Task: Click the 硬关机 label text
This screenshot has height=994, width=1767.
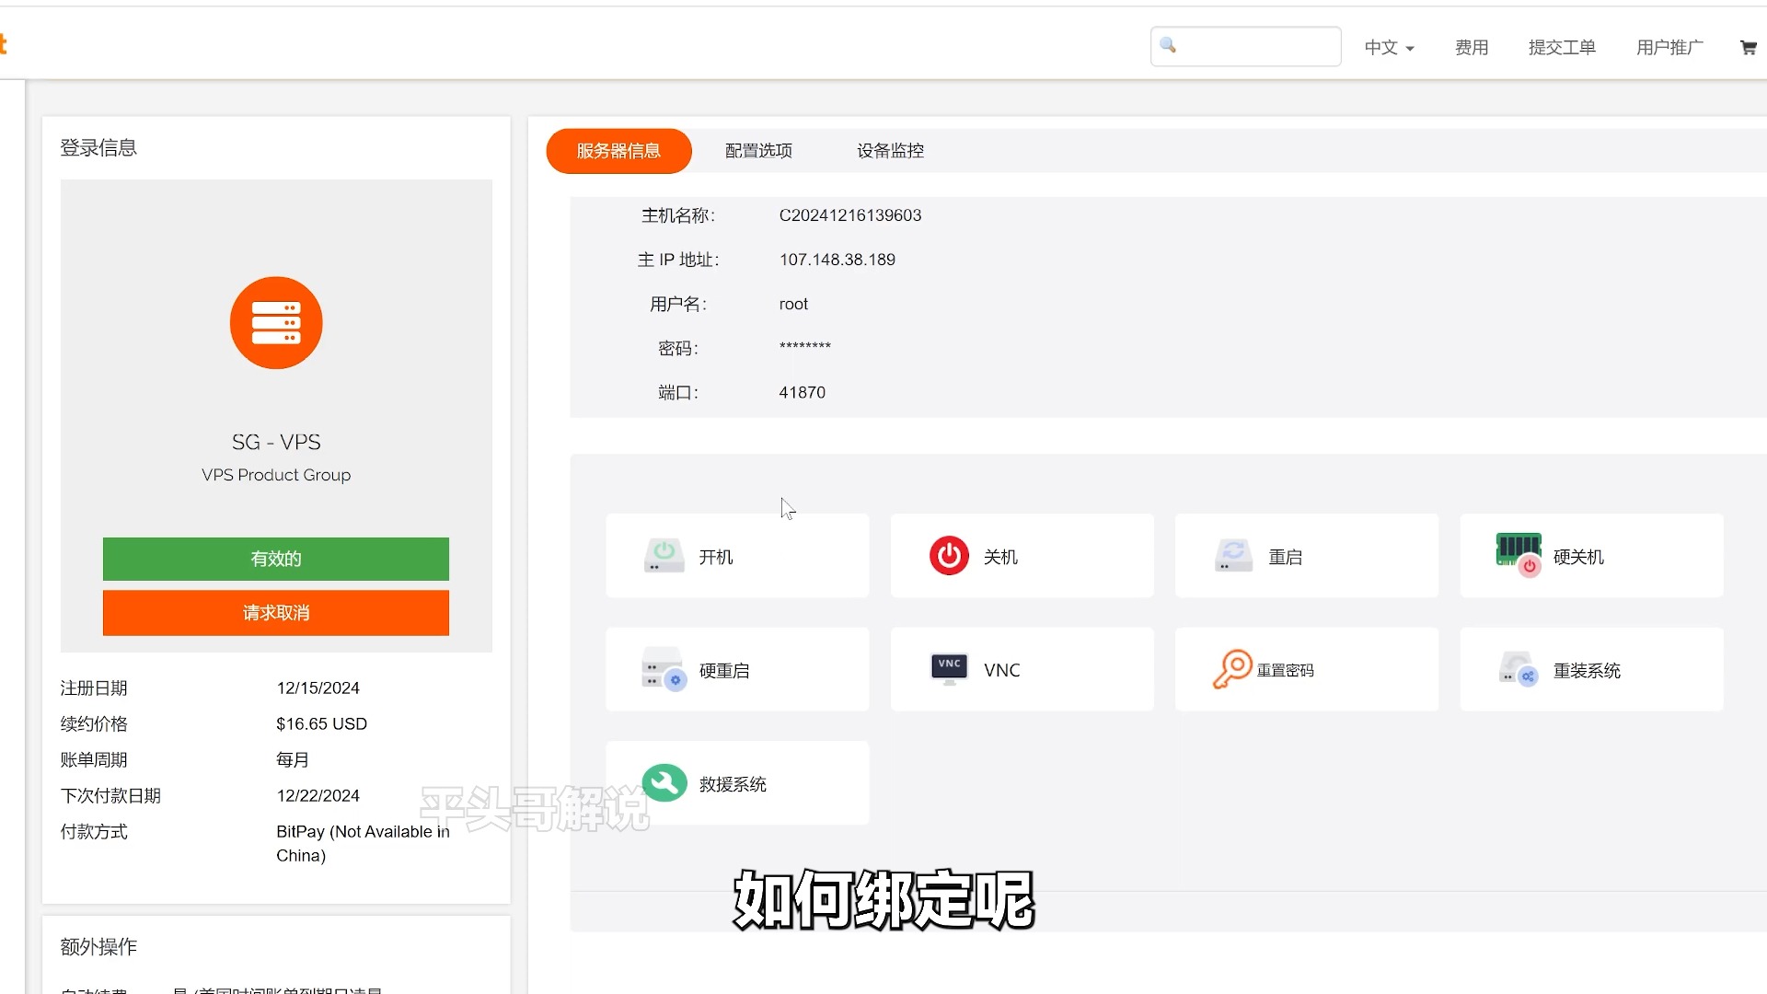Action: point(1578,557)
